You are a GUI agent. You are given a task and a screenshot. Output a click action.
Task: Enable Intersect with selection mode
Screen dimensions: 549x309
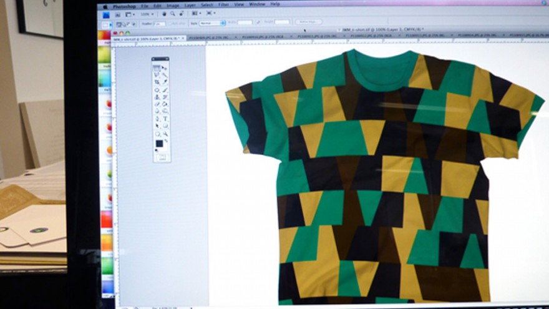click(134, 24)
